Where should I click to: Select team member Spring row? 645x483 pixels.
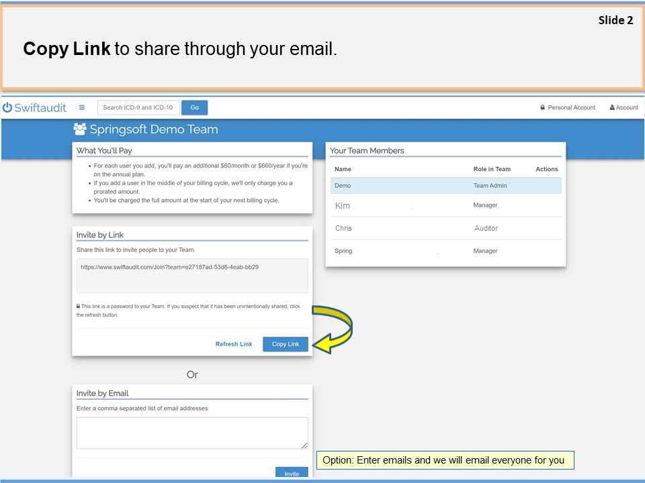tap(445, 251)
